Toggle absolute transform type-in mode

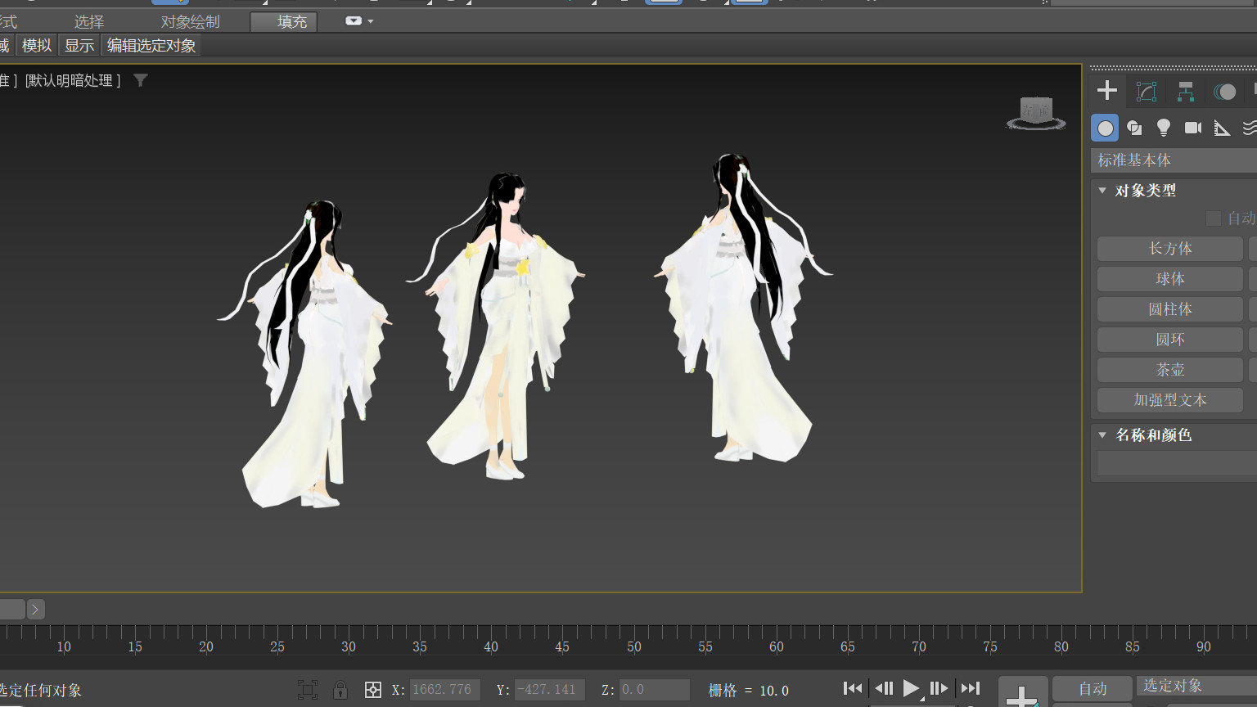pyautogui.click(x=372, y=690)
